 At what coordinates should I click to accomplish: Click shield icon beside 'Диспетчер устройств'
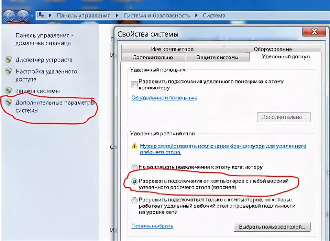point(8,60)
